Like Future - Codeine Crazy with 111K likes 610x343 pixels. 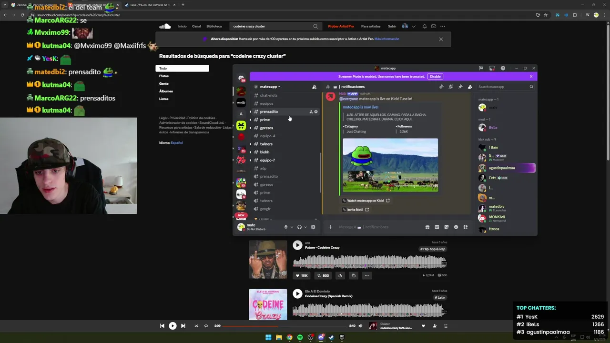click(302, 275)
